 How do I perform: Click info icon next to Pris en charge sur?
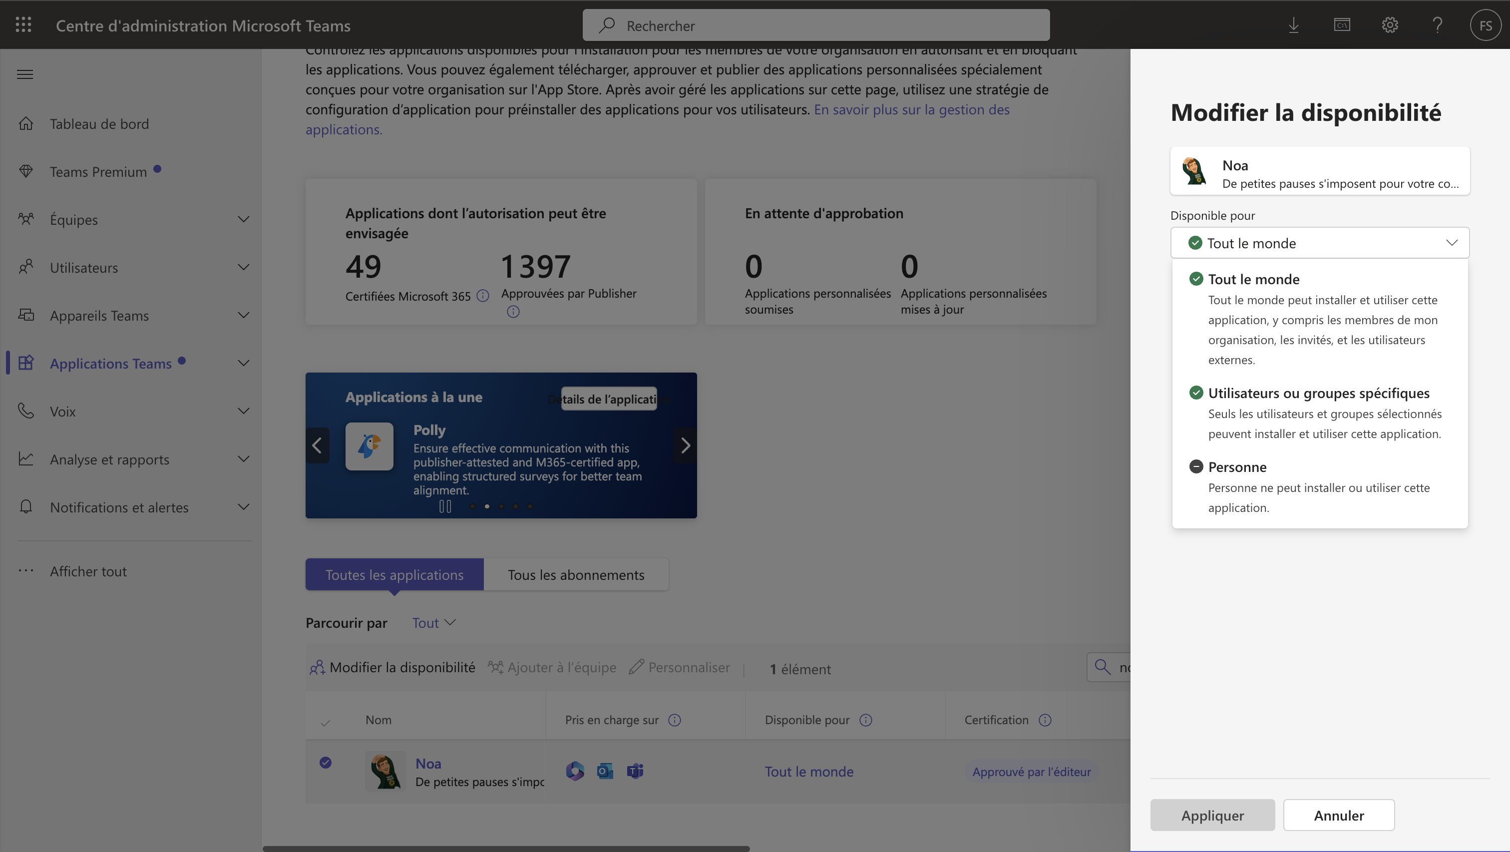point(675,720)
